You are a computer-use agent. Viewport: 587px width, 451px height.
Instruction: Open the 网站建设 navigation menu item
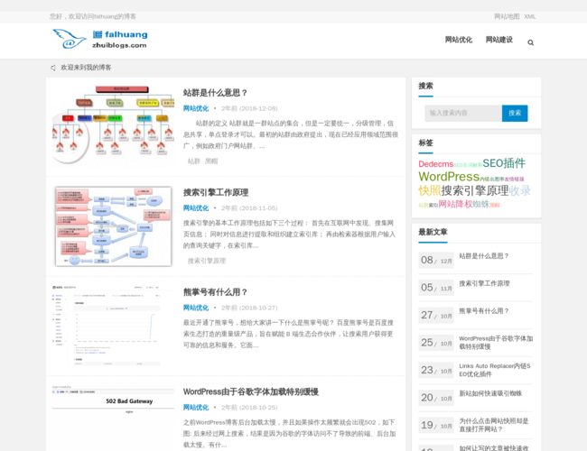(x=498, y=40)
